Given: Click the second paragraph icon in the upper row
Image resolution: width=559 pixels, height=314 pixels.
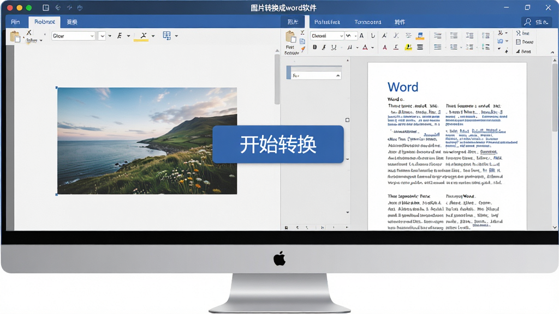Looking at the screenshot, I should [454, 35].
